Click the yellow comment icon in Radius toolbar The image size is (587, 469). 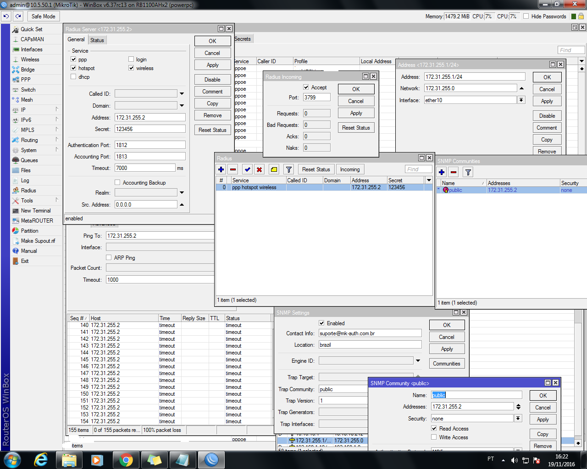(274, 169)
